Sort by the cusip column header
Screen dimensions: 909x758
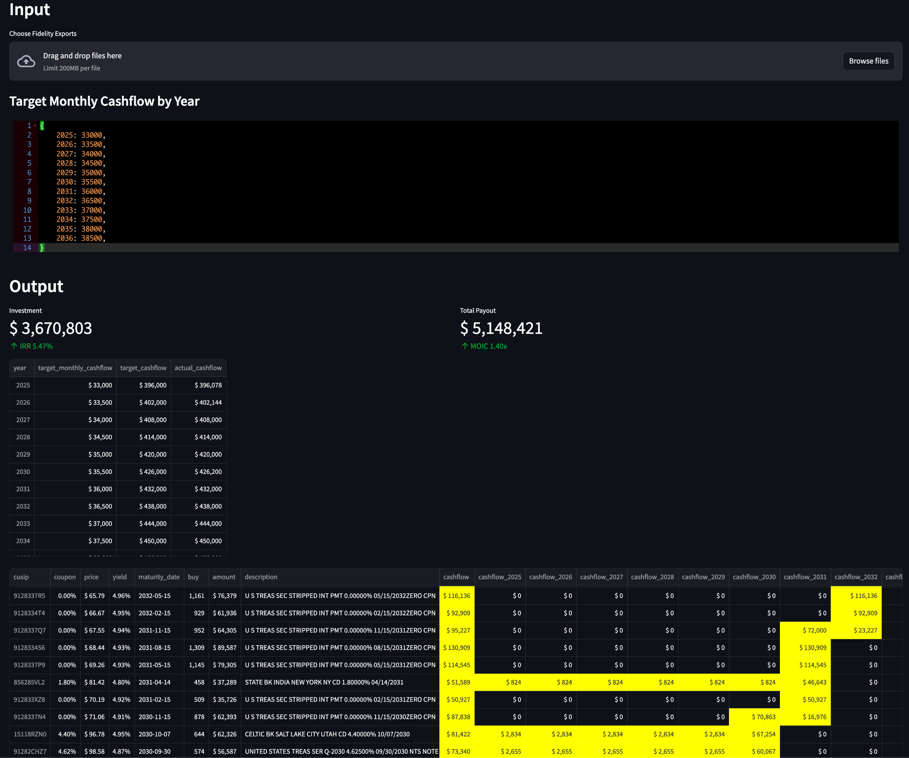(x=29, y=577)
